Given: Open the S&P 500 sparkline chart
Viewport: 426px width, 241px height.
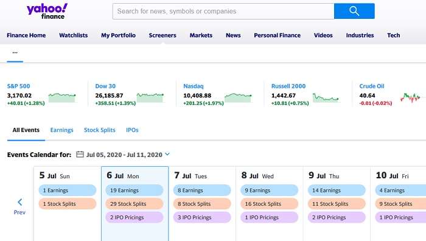Looking at the screenshot, I should (x=62, y=97).
